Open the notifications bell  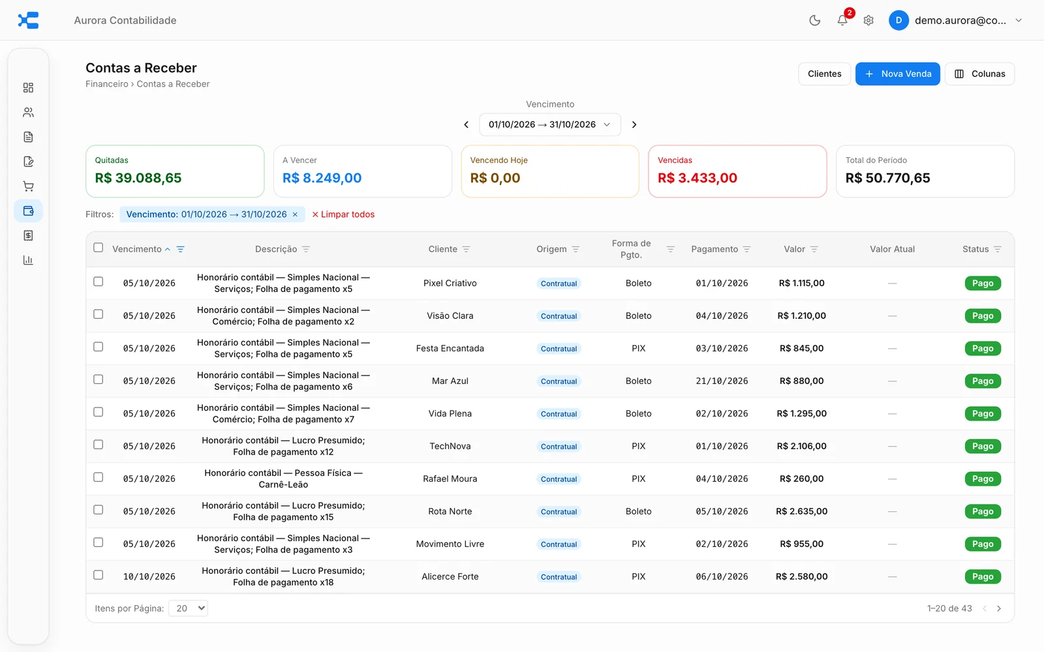coord(842,20)
